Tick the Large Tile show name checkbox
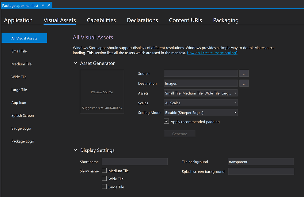 pyautogui.click(x=104, y=187)
